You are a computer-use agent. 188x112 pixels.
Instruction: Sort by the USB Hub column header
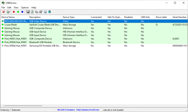tap(147, 17)
